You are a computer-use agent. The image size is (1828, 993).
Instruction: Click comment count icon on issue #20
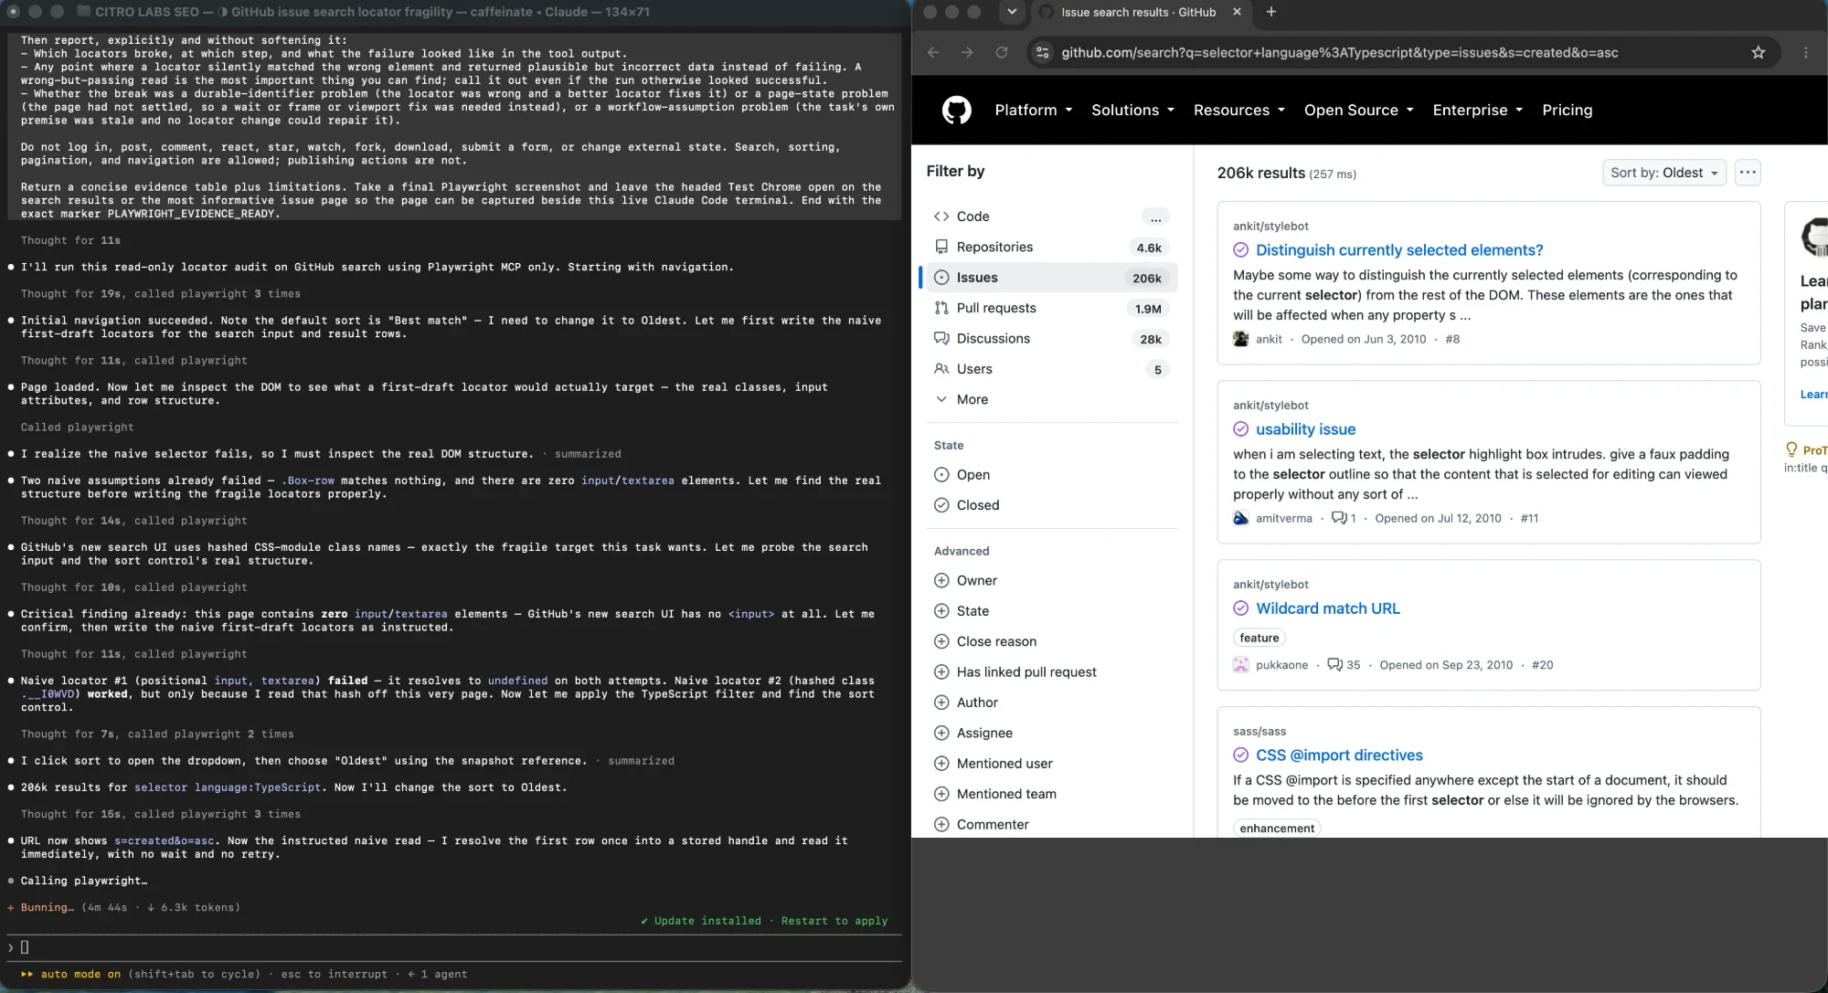[1334, 665]
